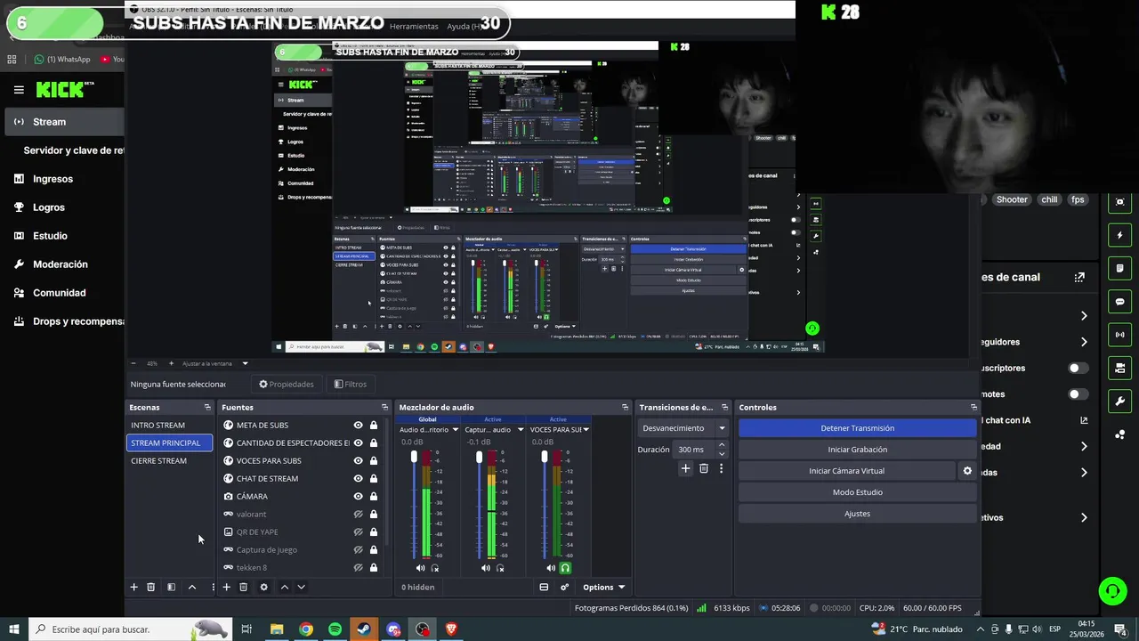Show the valorant source

pyautogui.click(x=358, y=514)
